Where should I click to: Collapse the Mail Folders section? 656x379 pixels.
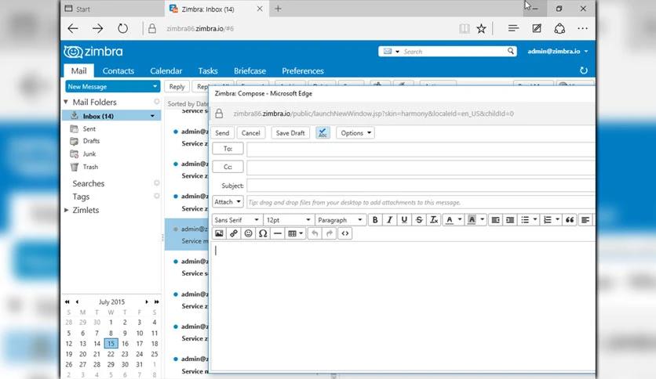(x=66, y=102)
